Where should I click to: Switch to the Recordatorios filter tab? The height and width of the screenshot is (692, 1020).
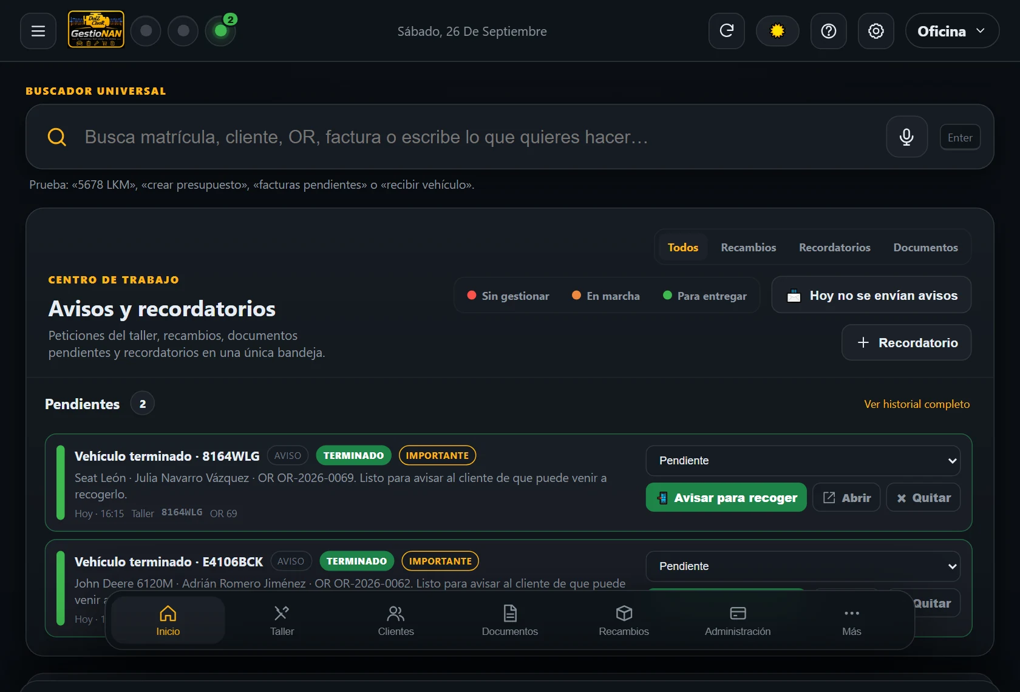tap(835, 248)
